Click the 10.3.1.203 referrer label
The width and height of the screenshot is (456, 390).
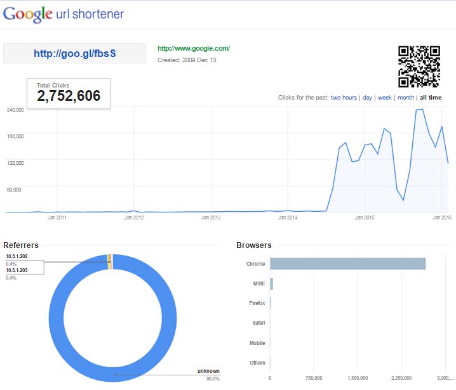[17, 270]
